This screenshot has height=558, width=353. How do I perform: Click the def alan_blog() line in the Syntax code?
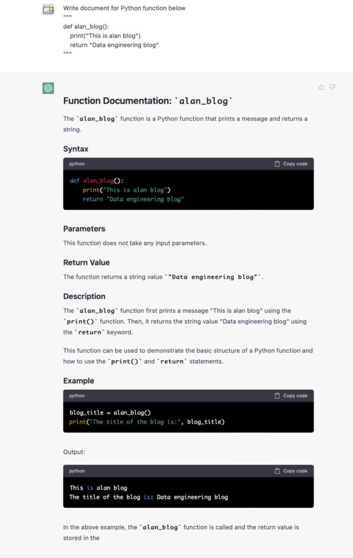[96, 180]
